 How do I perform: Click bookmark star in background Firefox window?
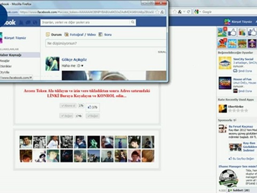pos(175,12)
